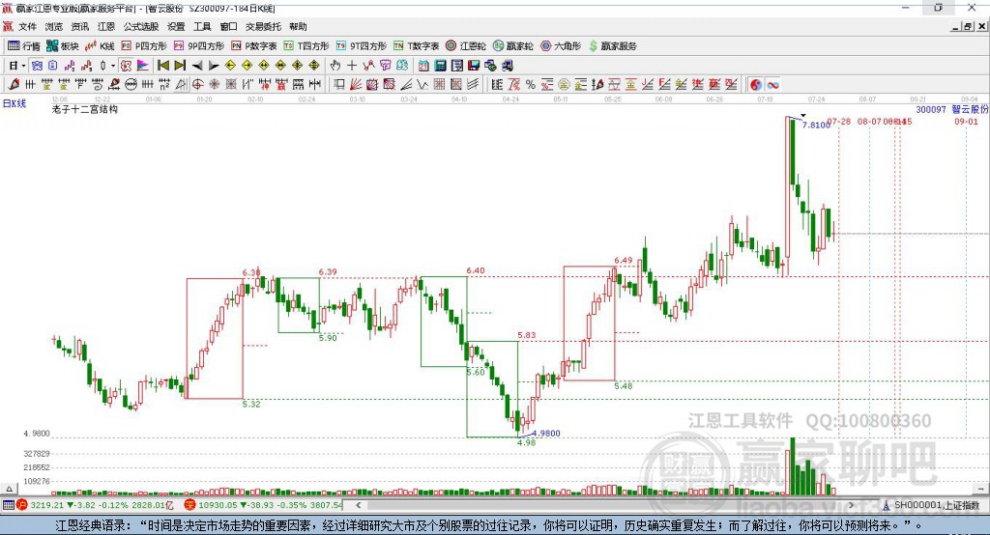
Task: Move chart left with black arrow
Action: pyautogui.click(x=197, y=66)
